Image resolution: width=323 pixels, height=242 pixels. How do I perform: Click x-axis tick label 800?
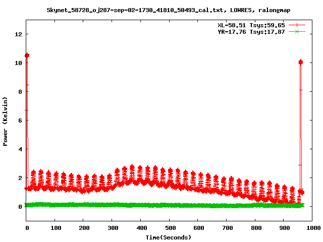(x=256, y=228)
